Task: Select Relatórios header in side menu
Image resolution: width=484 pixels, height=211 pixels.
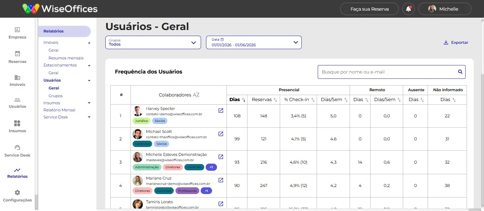Action: tap(65, 31)
